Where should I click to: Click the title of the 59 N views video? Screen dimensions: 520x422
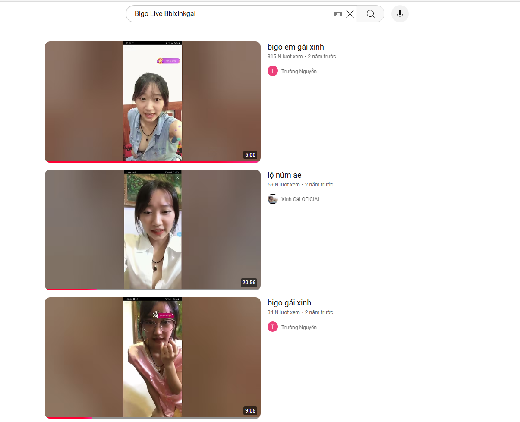284,175
